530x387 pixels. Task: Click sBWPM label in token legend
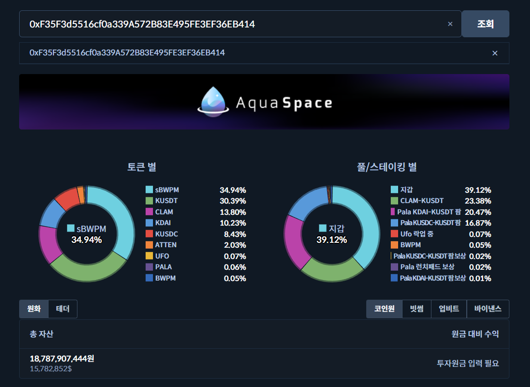(167, 190)
